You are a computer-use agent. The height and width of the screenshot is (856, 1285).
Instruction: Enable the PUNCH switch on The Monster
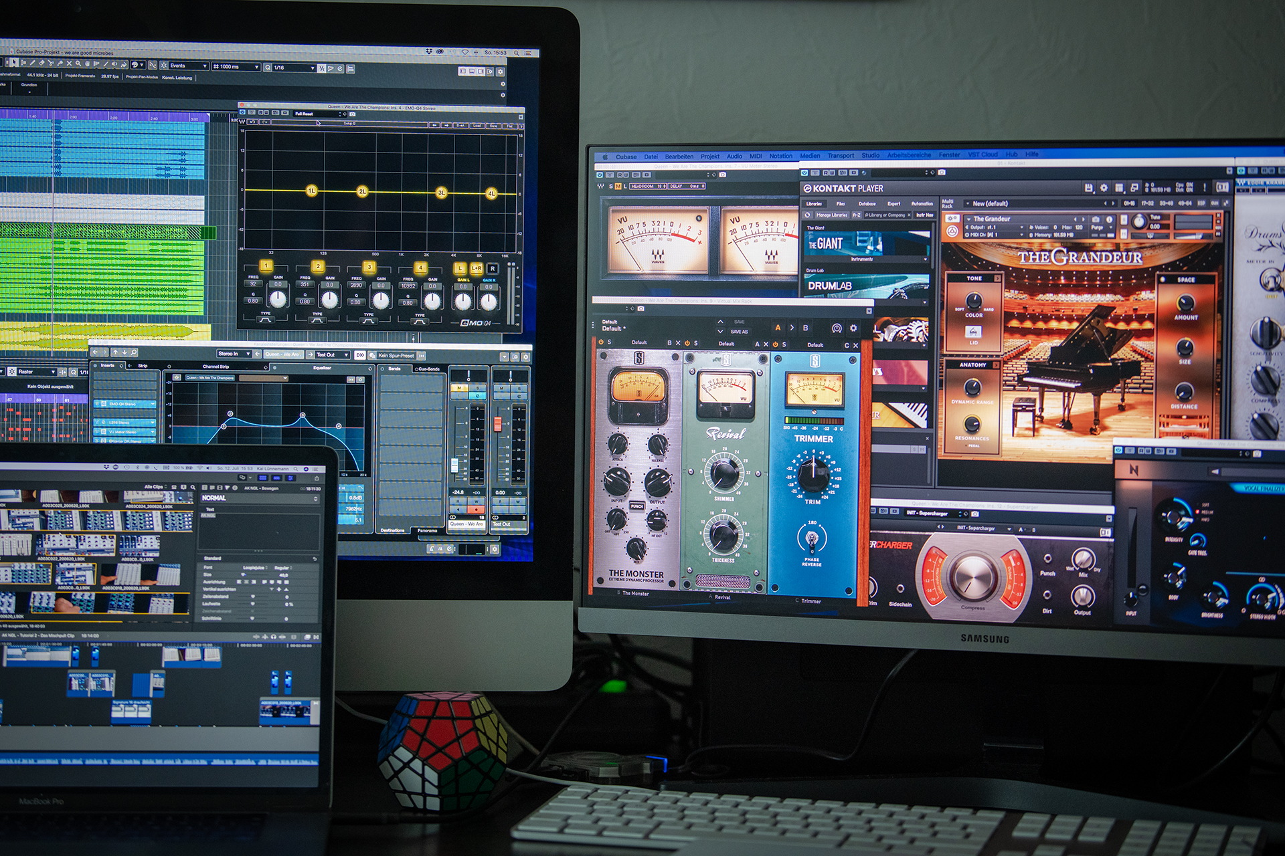pos(636,506)
